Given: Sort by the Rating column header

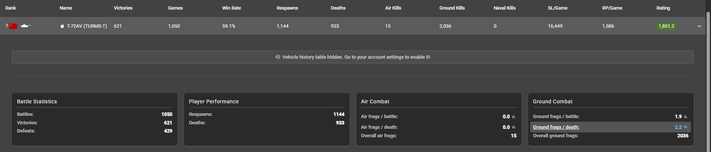Looking at the screenshot, I should (663, 8).
